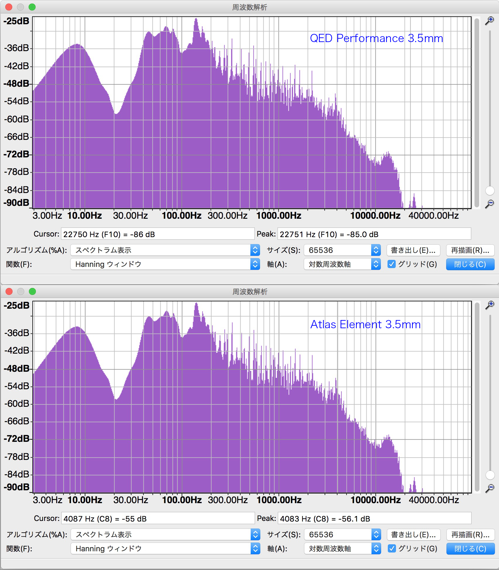Open axis dropdown in Atlas Element window
Image resolution: width=499 pixels, height=570 pixels.
coord(343,548)
